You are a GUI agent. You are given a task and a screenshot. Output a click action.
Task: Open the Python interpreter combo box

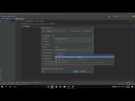(x=73, y=53)
